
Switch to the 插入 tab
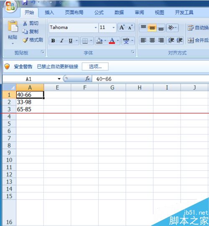[x=49, y=13]
